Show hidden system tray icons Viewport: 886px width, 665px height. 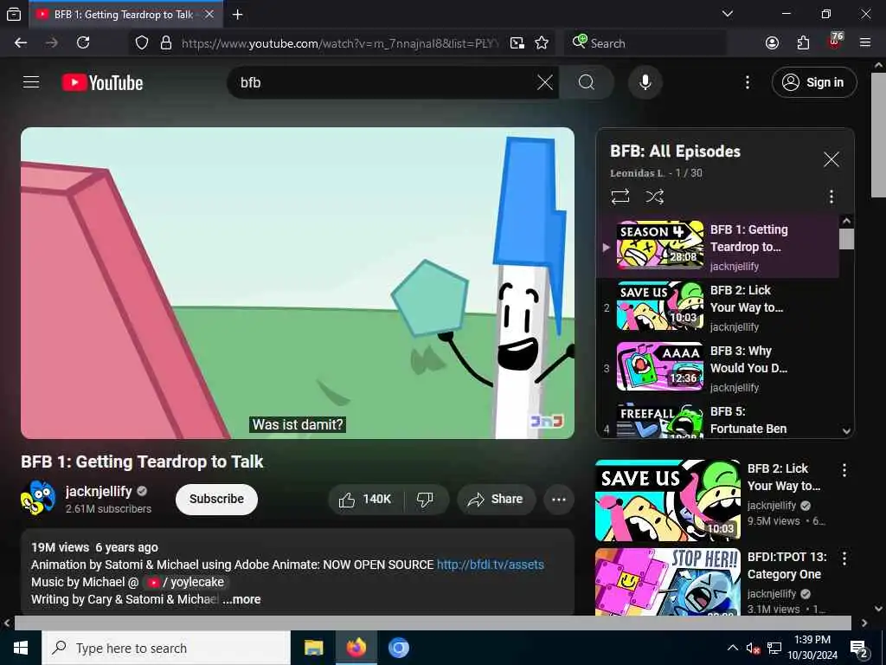(732, 648)
